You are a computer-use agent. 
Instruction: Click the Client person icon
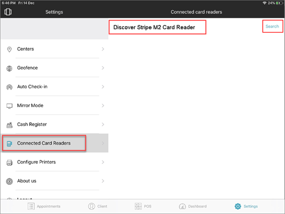pyautogui.click(x=91, y=206)
